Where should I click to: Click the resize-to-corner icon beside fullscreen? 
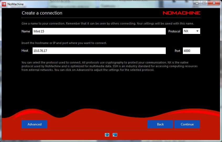click(x=115, y=135)
